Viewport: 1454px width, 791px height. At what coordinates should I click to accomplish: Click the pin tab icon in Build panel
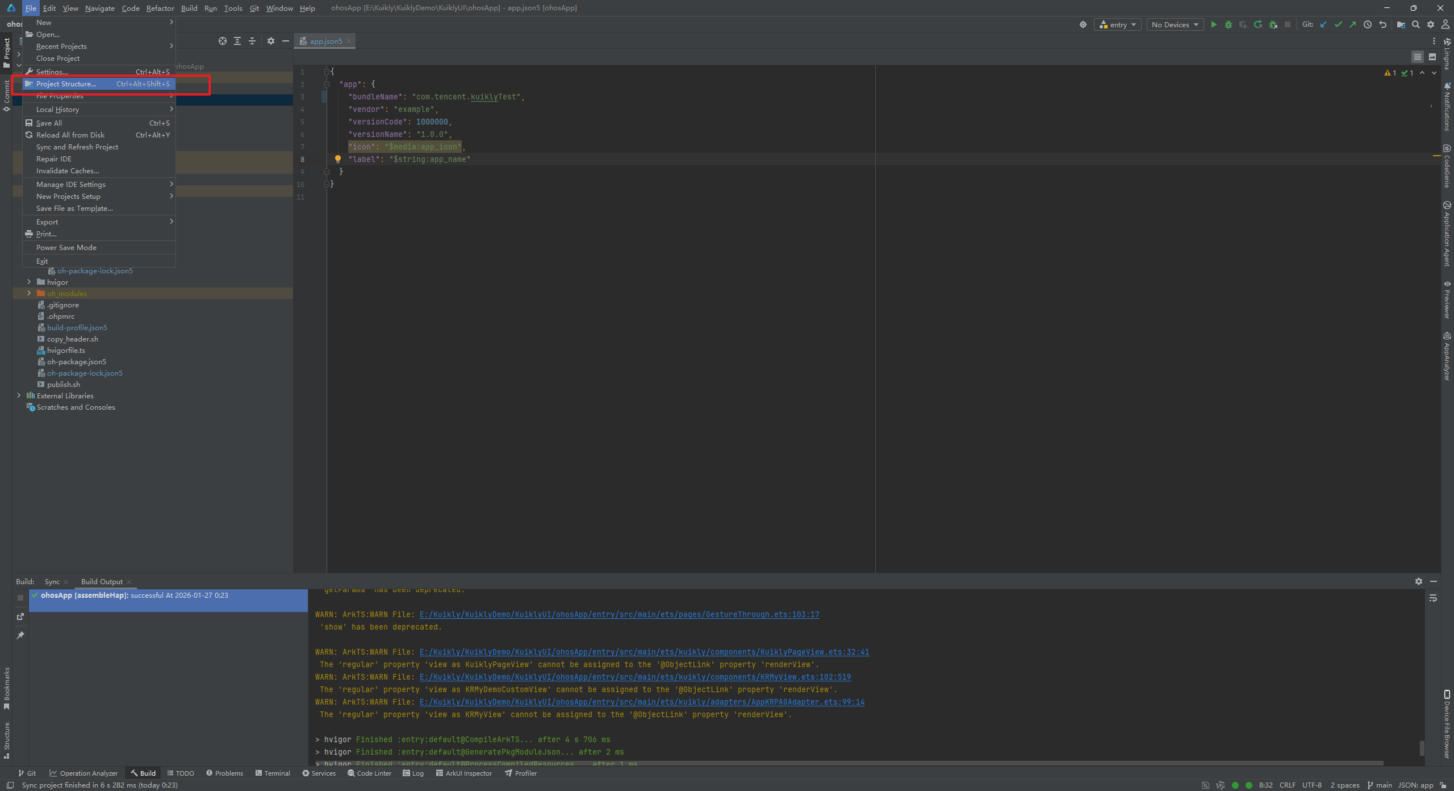click(20, 635)
